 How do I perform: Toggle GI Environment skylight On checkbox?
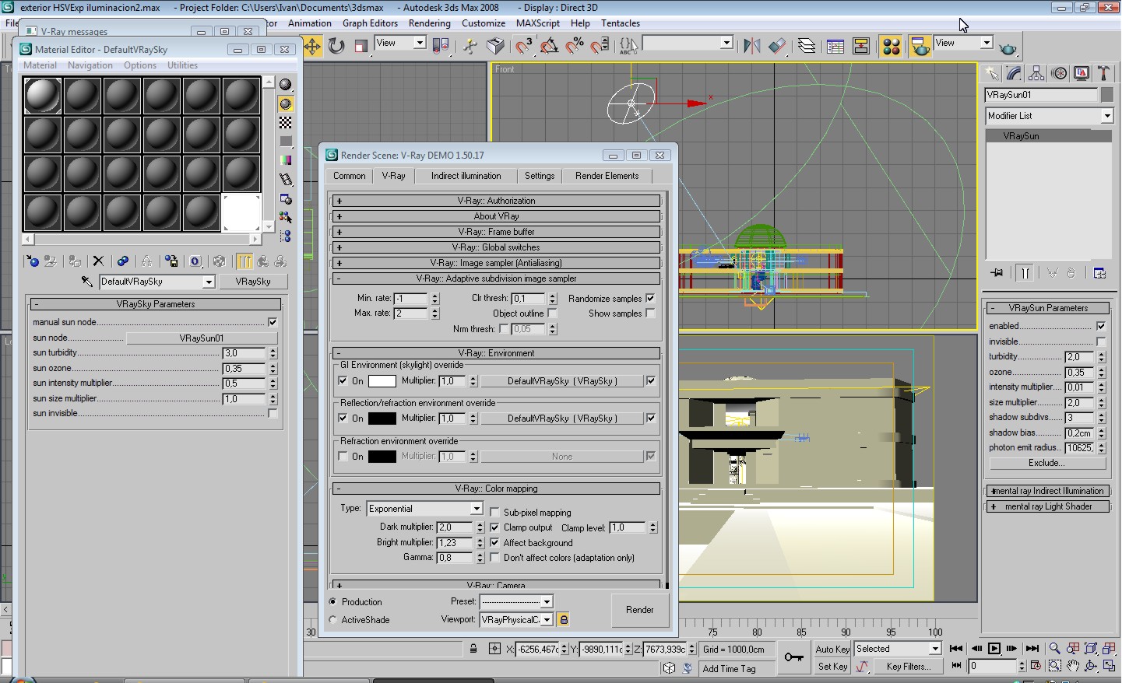click(x=343, y=380)
